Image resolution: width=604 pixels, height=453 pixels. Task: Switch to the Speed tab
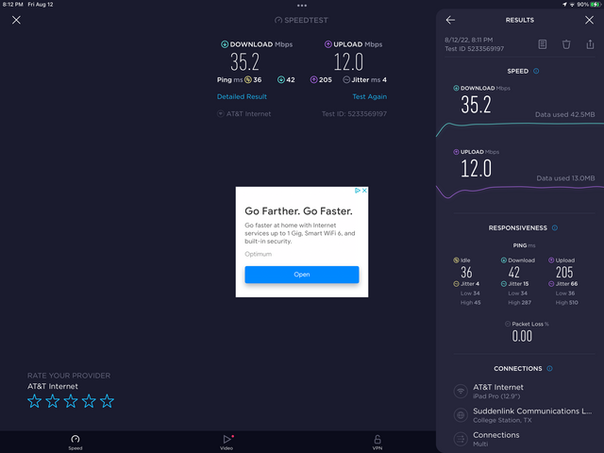click(75, 442)
